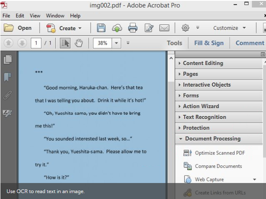Open the Help menu
This screenshot has width=266, height=199.
[75, 16]
